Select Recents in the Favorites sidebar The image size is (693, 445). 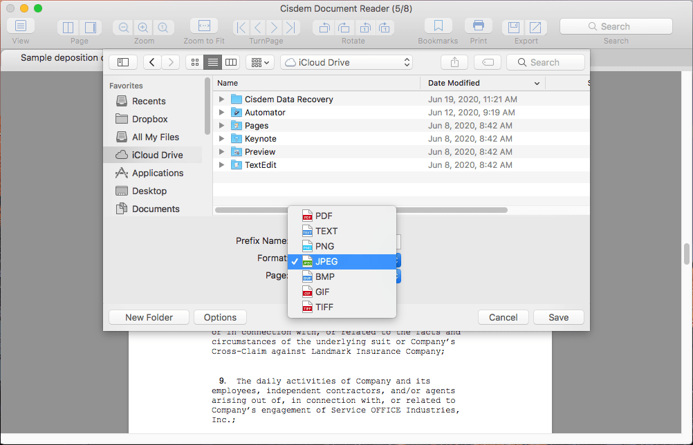tap(153, 101)
